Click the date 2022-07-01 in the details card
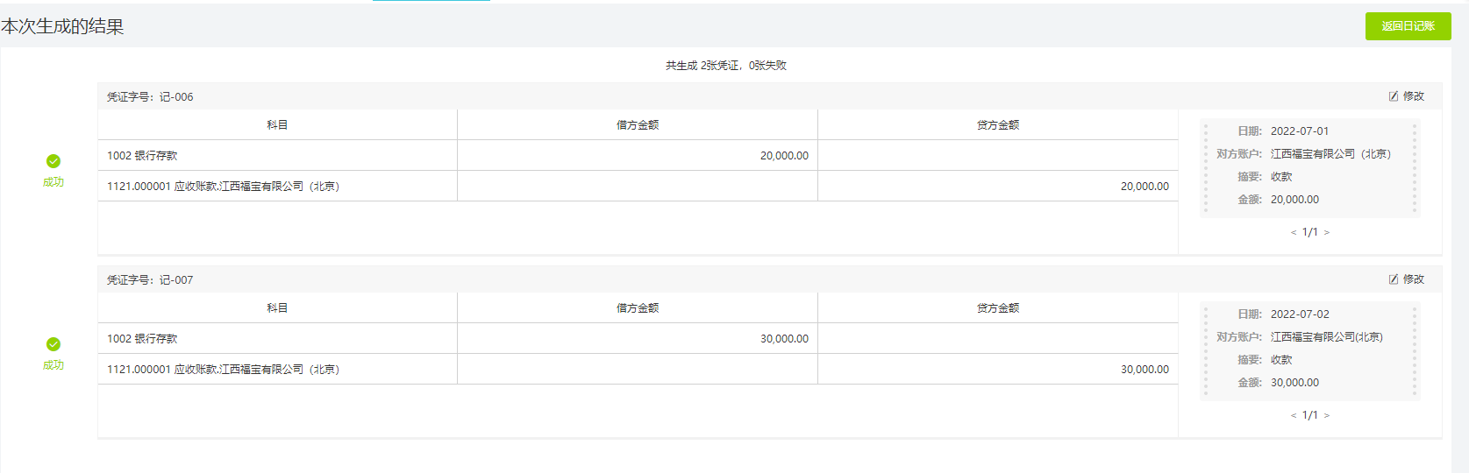Image resolution: width=1469 pixels, height=473 pixels. (1299, 131)
